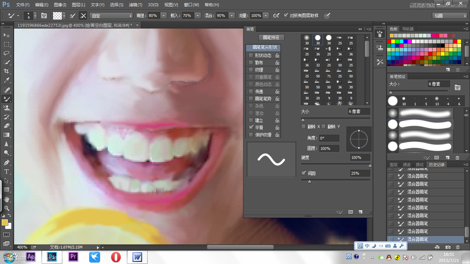Switch to the 通道 panel tab
Screen dimensions: 470x264
[x=407, y=164]
